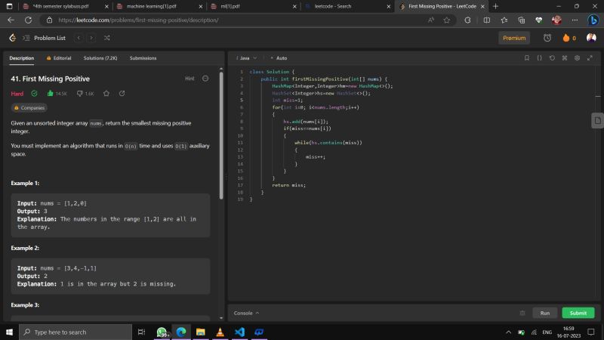Show the problem Hint
Viewport: 604px width, 340px height.
click(x=190, y=79)
